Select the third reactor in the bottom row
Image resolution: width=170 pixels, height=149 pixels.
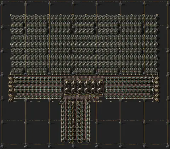click(80, 90)
